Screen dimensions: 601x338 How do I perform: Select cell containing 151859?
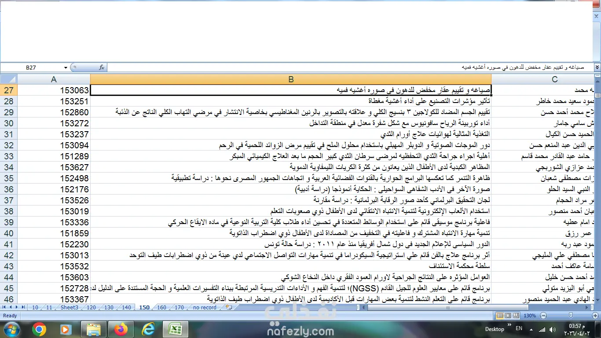pos(54,233)
